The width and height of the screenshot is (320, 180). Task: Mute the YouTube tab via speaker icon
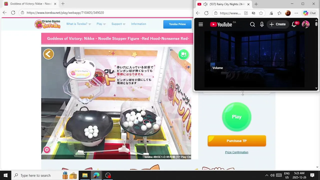205,4
